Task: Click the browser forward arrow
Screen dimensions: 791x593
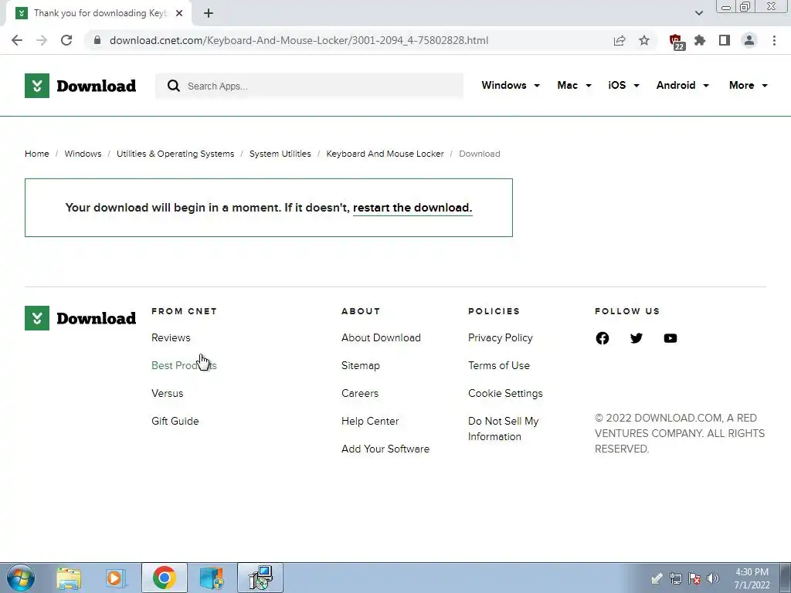Action: click(x=42, y=40)
